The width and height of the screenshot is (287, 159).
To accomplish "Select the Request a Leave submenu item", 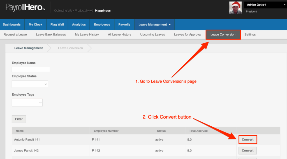I will coord(15,35).
